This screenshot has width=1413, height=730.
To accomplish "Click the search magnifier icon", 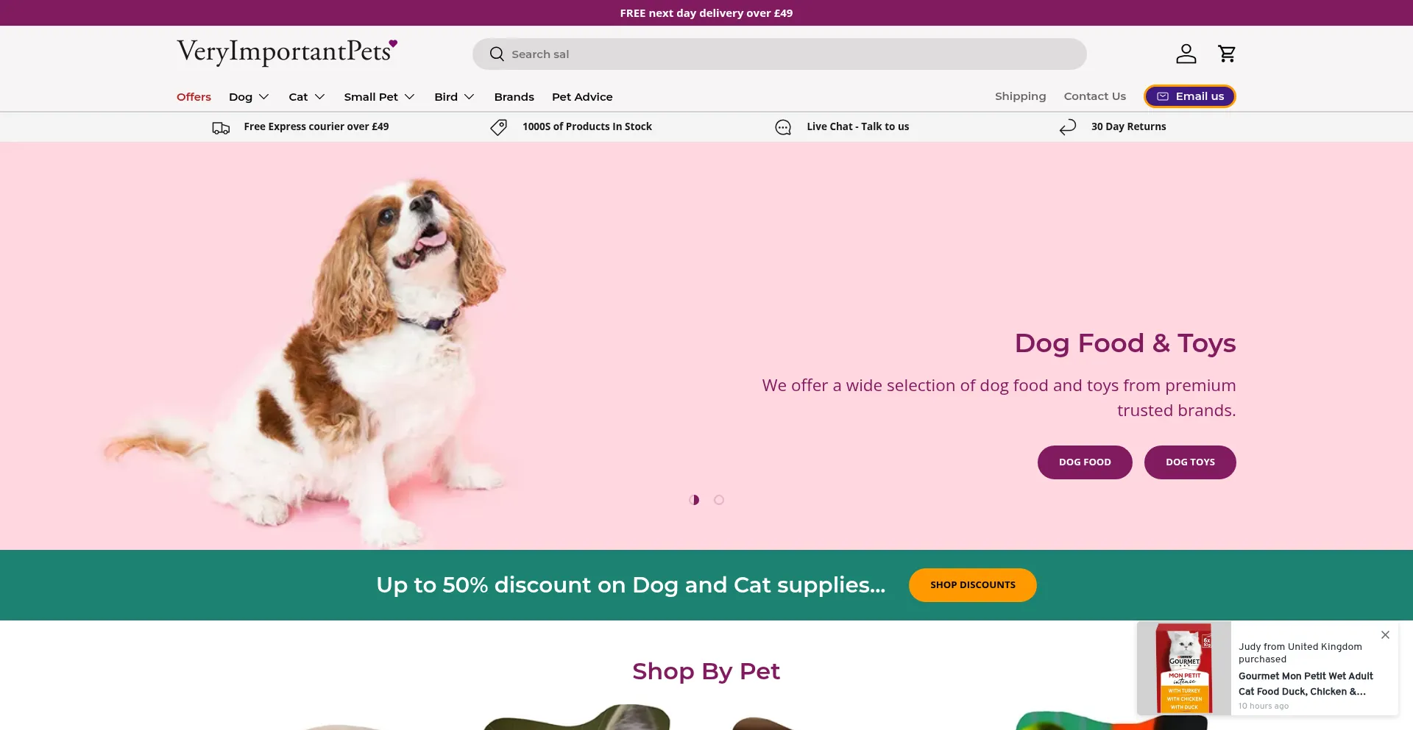I will [497, 54].
